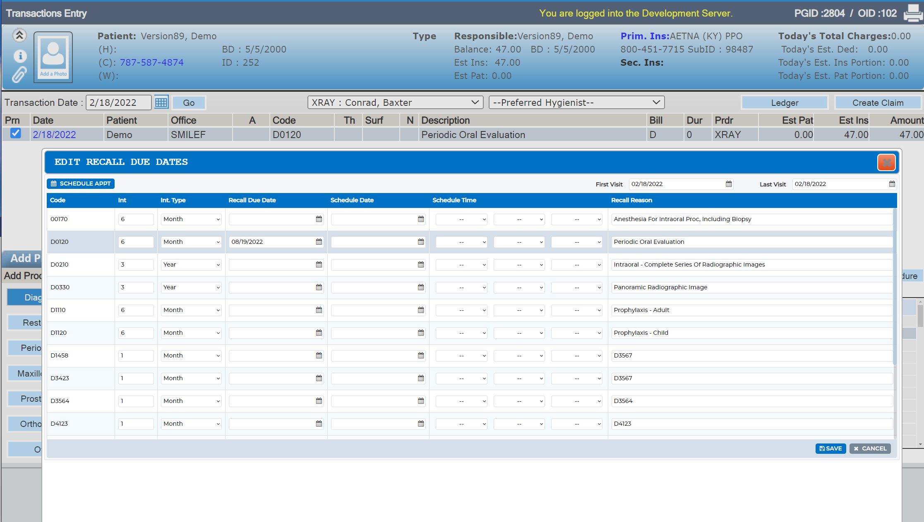Image resolution: width=924 pixels, height=522 pixels.
Task: Open Schedule Date calendar for code 00170
Action: [421, 219]
